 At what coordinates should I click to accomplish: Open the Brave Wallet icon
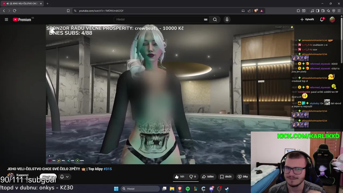coord(323,11)
